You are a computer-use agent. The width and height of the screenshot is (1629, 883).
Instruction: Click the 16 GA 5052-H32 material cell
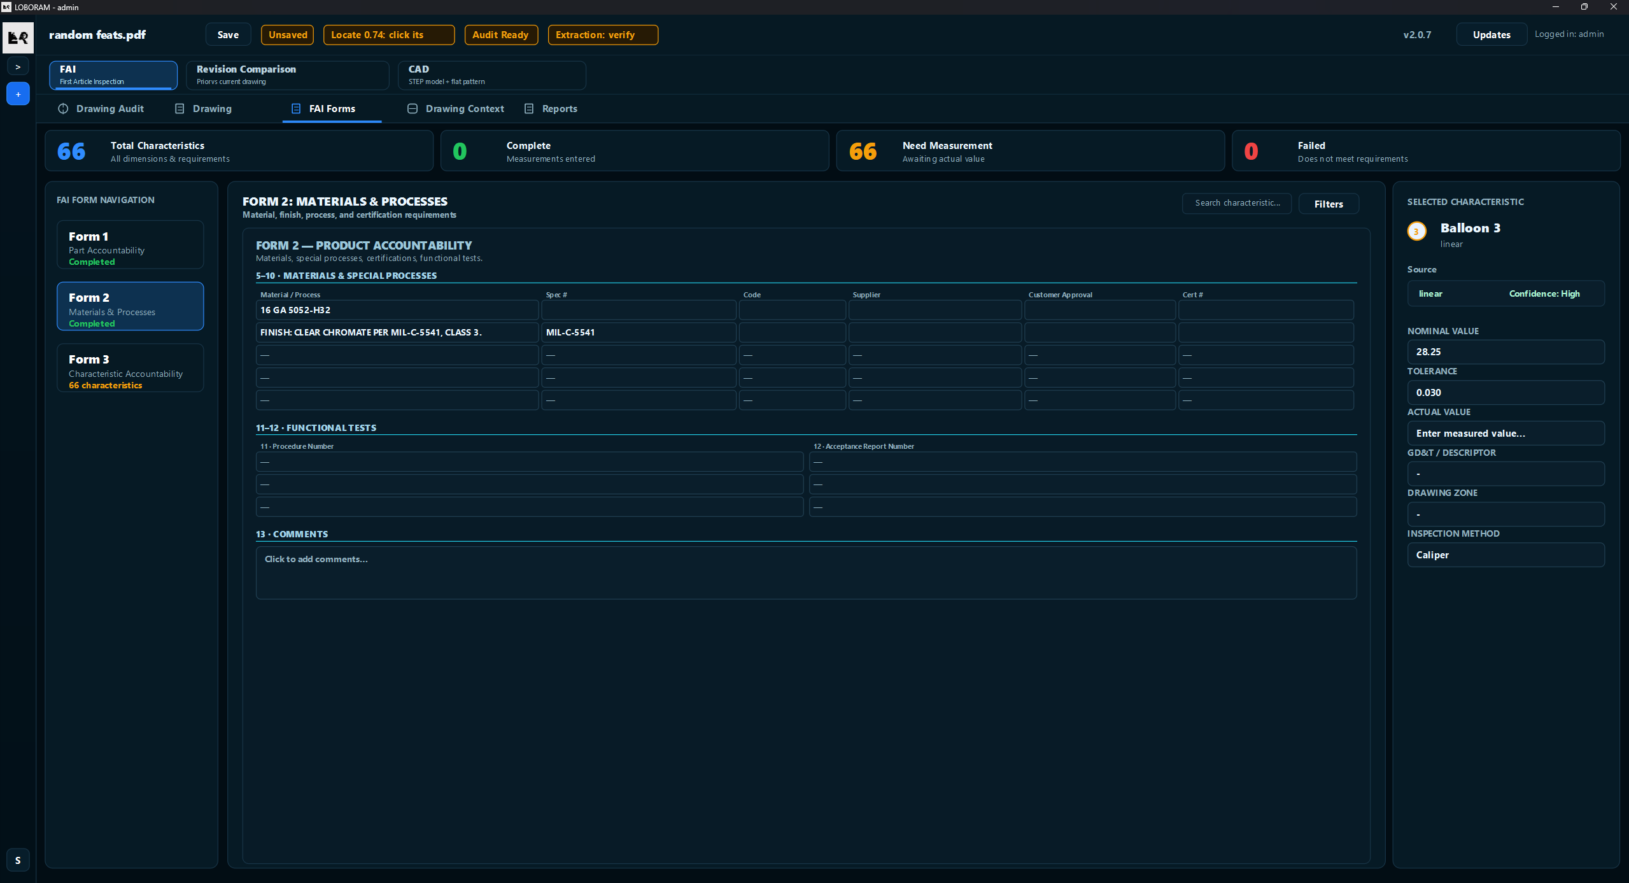pyautogui.click(x=397, y=310)
